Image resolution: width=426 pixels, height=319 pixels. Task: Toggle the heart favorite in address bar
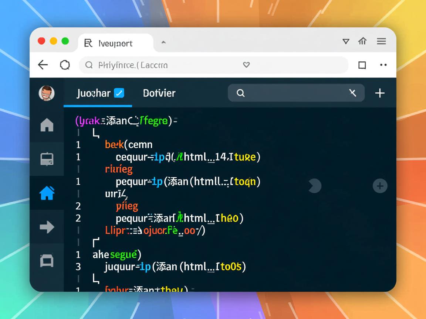tap(246, 65)
